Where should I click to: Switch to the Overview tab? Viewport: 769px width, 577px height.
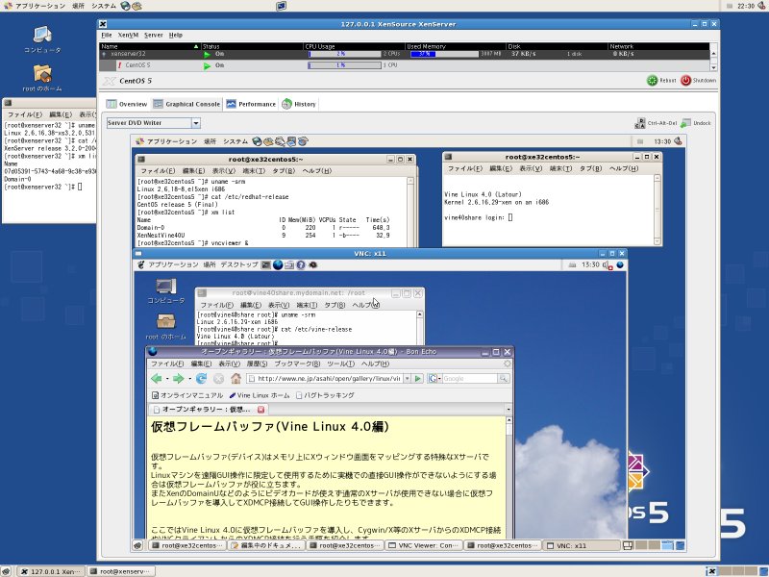(x=127, y=104)
